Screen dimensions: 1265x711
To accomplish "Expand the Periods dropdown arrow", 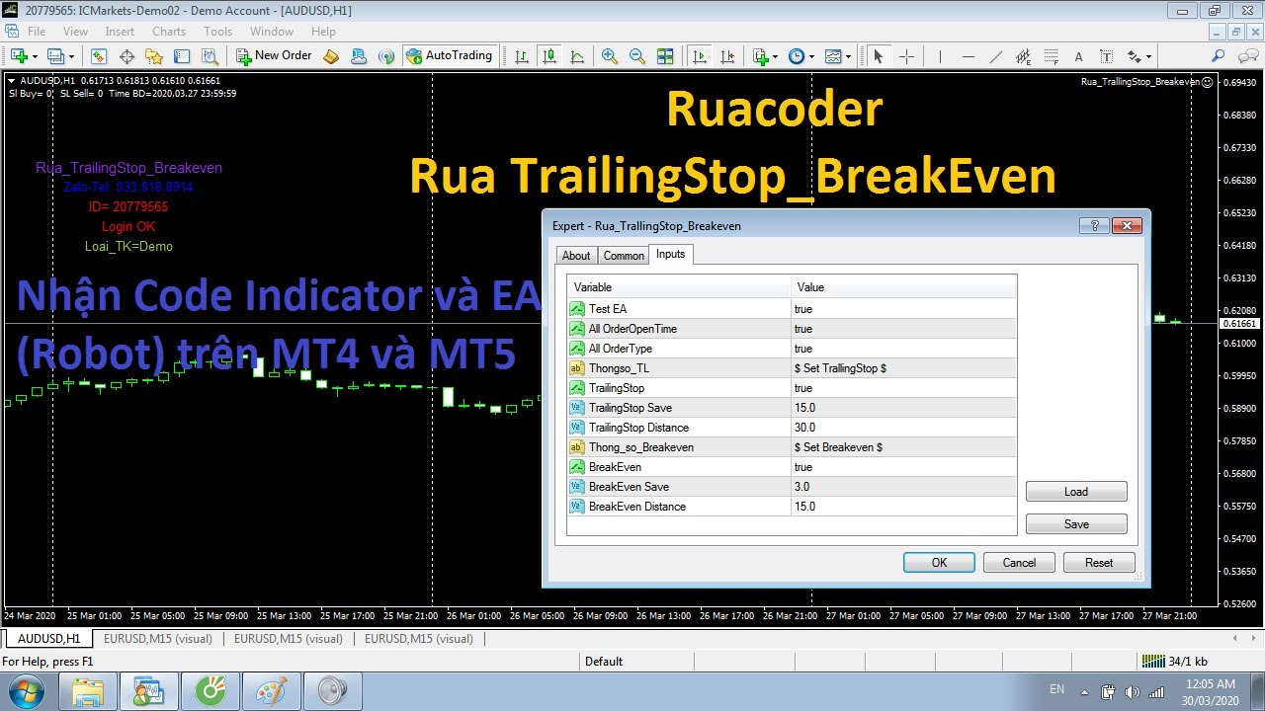I will point(811,56).
